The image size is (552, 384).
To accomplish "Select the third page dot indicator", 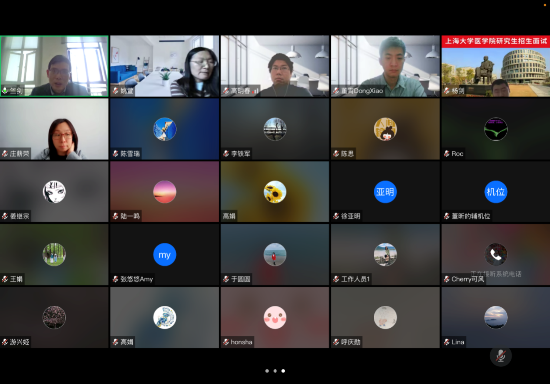I will (x=283, y=371).
